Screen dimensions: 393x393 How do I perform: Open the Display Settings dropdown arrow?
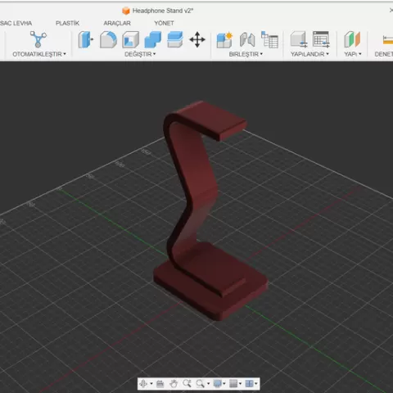pos(224,384)
